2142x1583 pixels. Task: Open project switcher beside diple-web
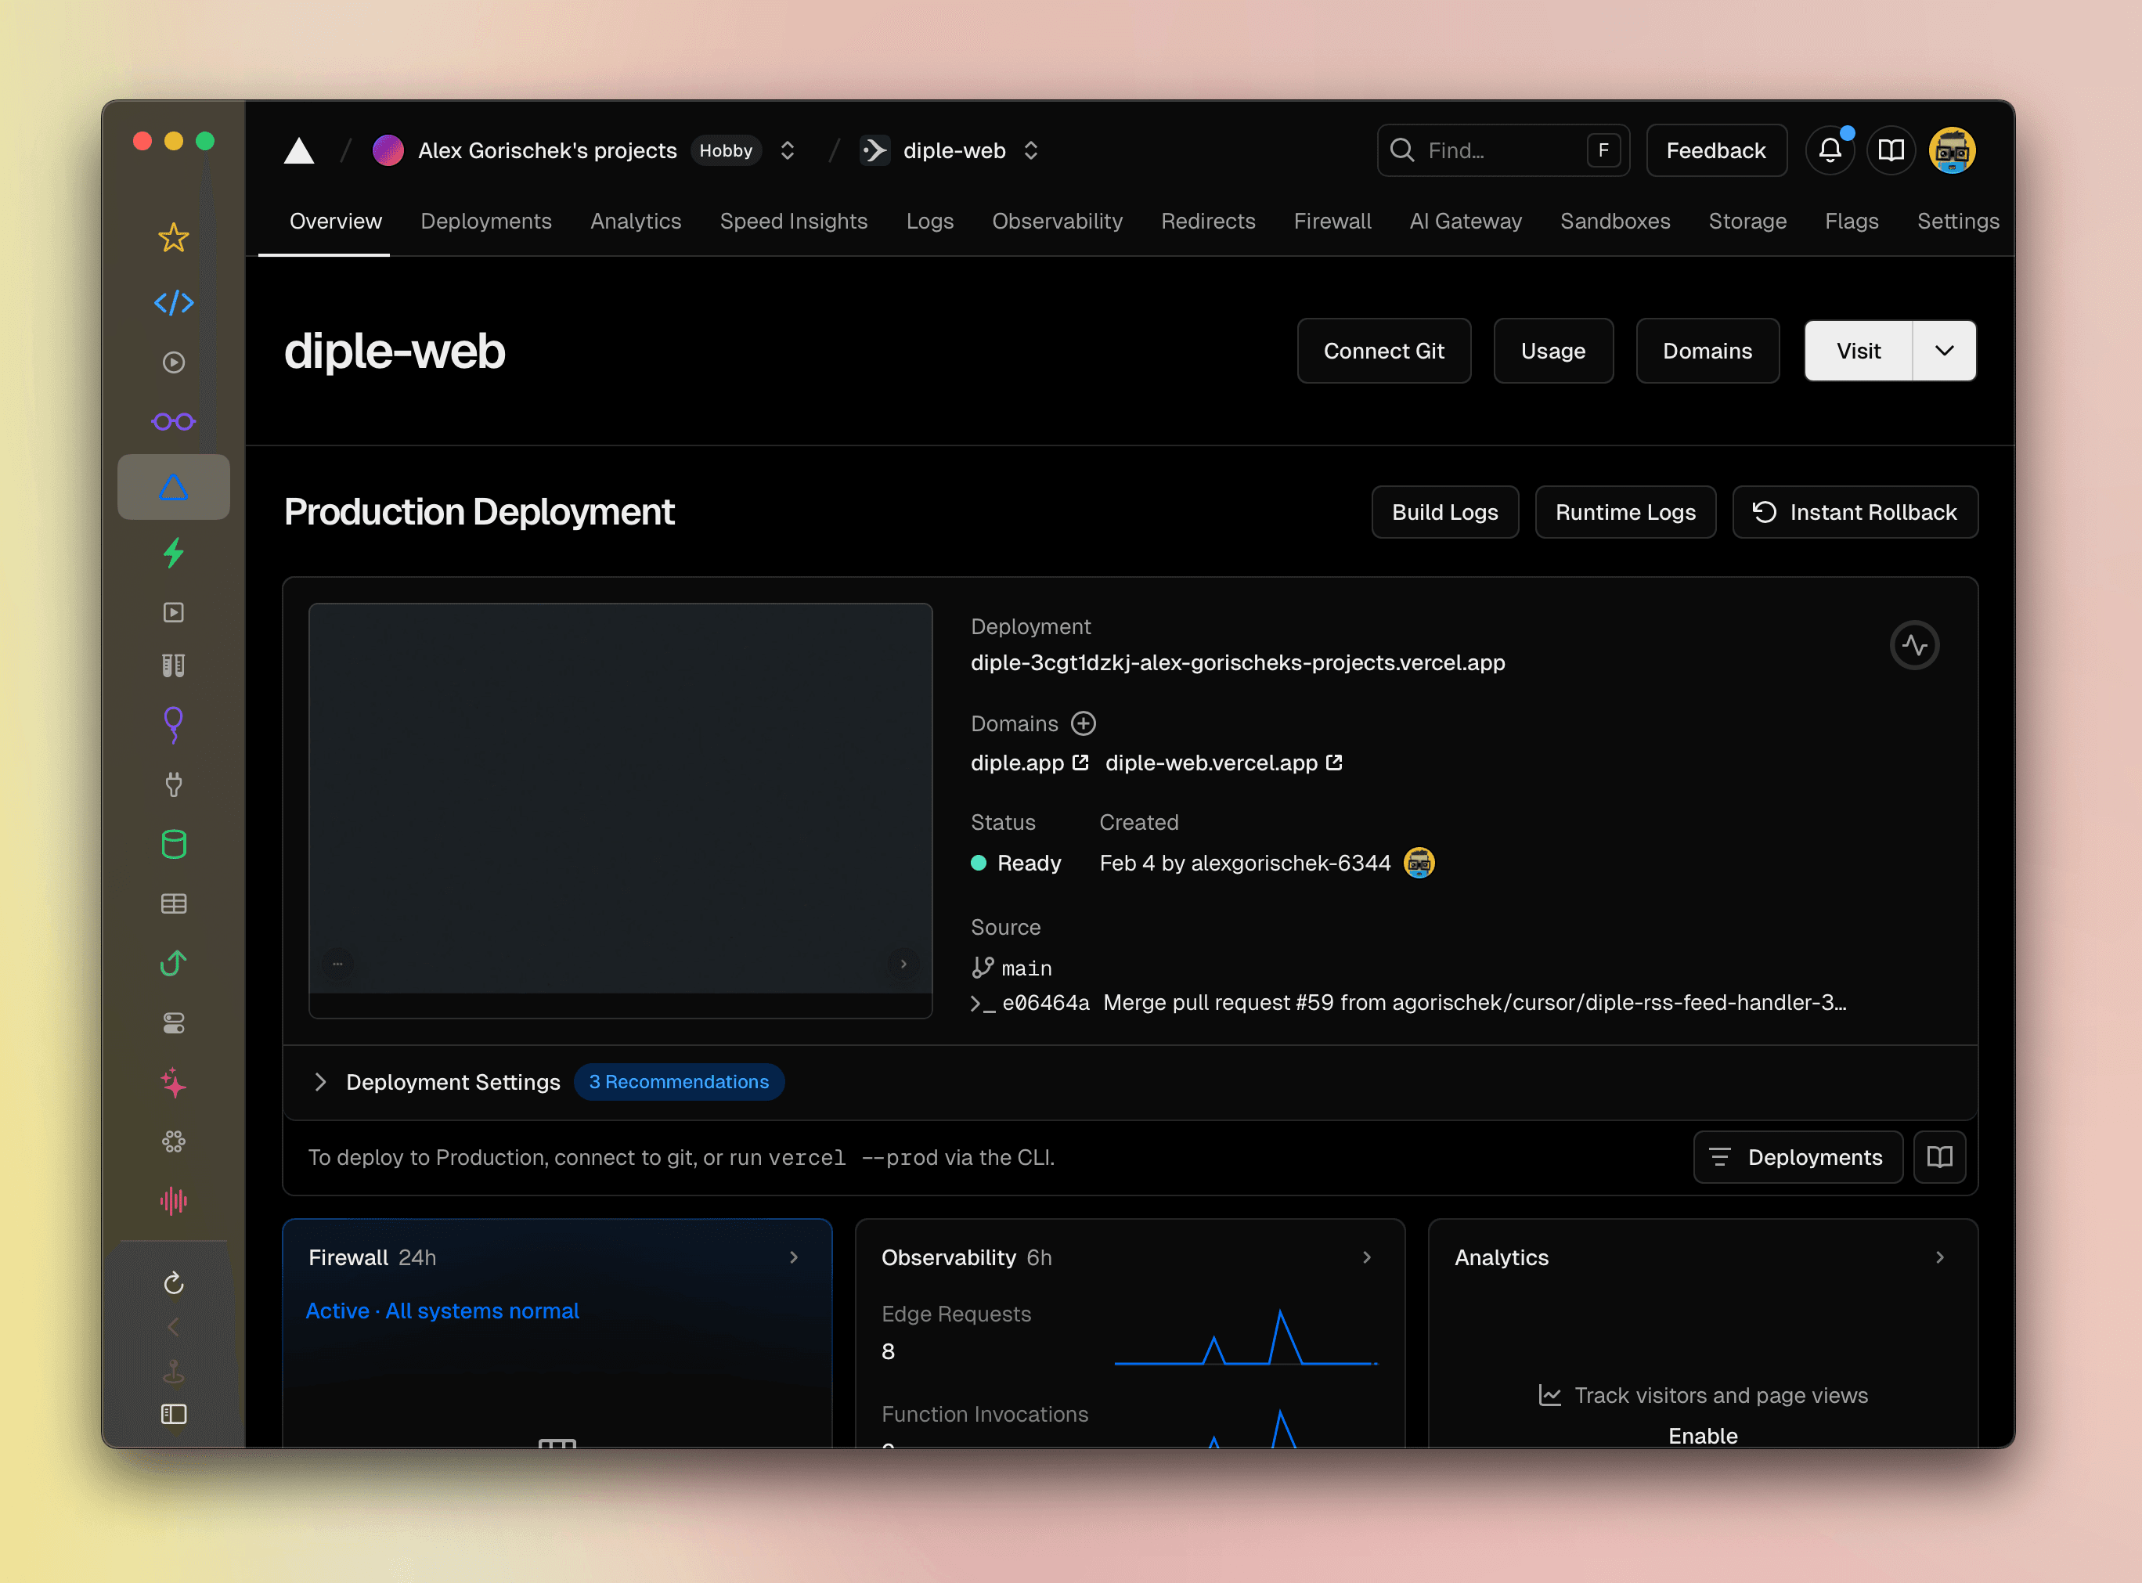pyautogui.click(x=1031, y=150)
